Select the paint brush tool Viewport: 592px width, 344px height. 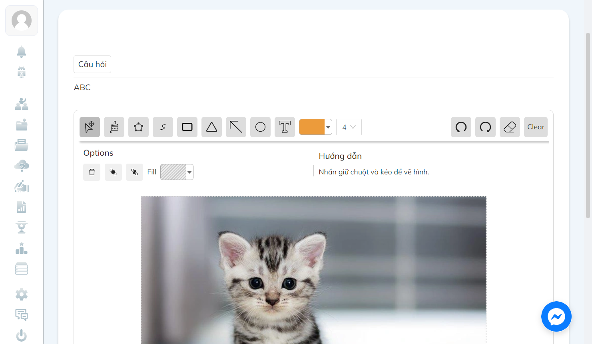114,127
